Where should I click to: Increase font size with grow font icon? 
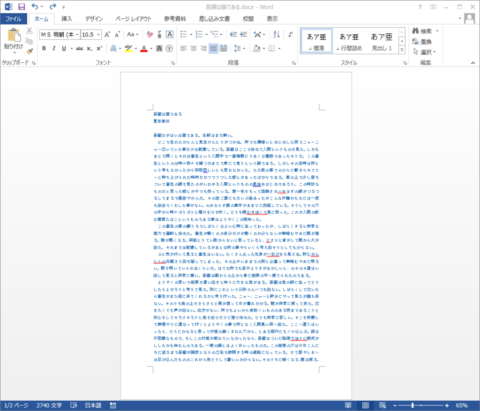(107, 35)
